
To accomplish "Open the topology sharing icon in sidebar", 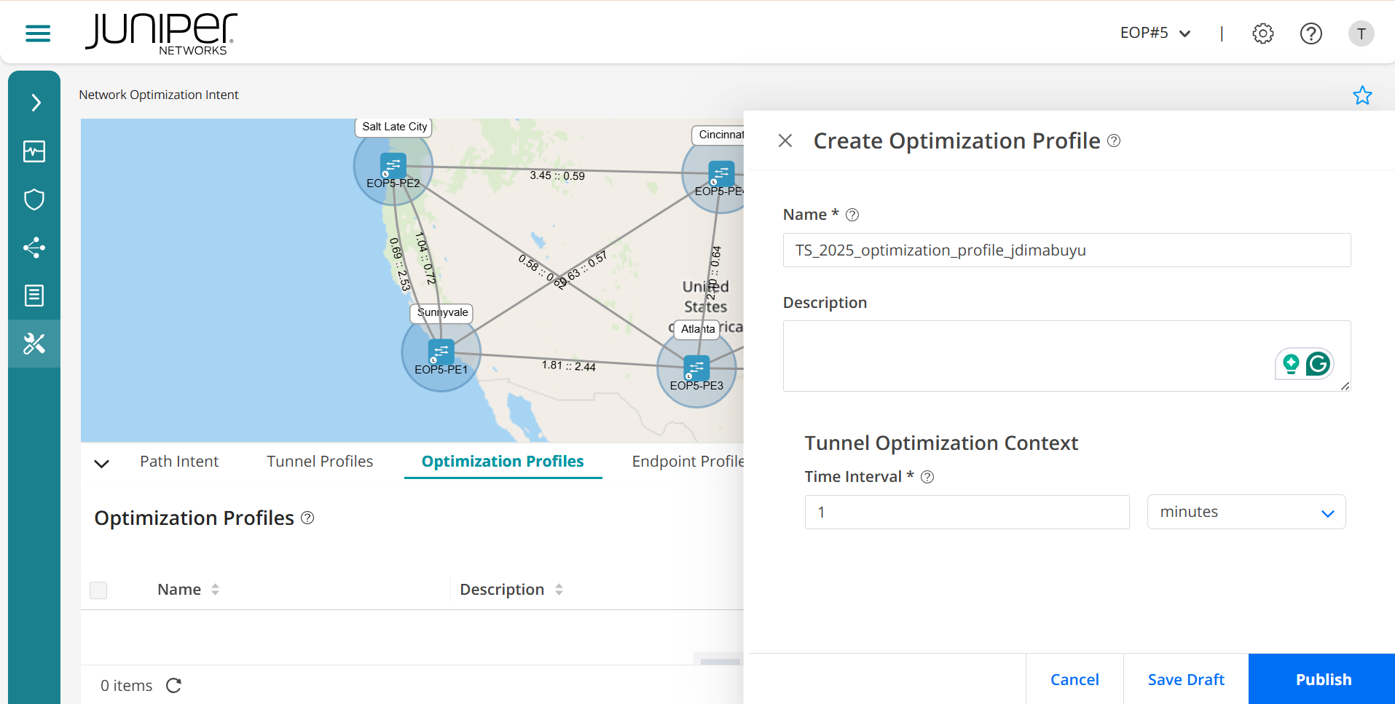I will coord(34,248).
